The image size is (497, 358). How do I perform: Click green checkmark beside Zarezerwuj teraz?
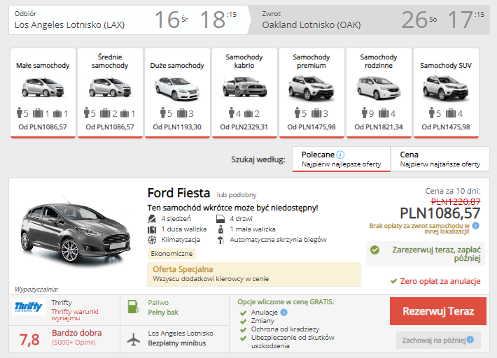click(x=375, y=249)
